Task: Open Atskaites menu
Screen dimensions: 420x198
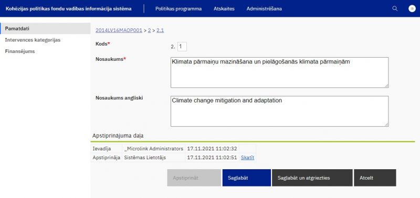Action: click(224, 8)
